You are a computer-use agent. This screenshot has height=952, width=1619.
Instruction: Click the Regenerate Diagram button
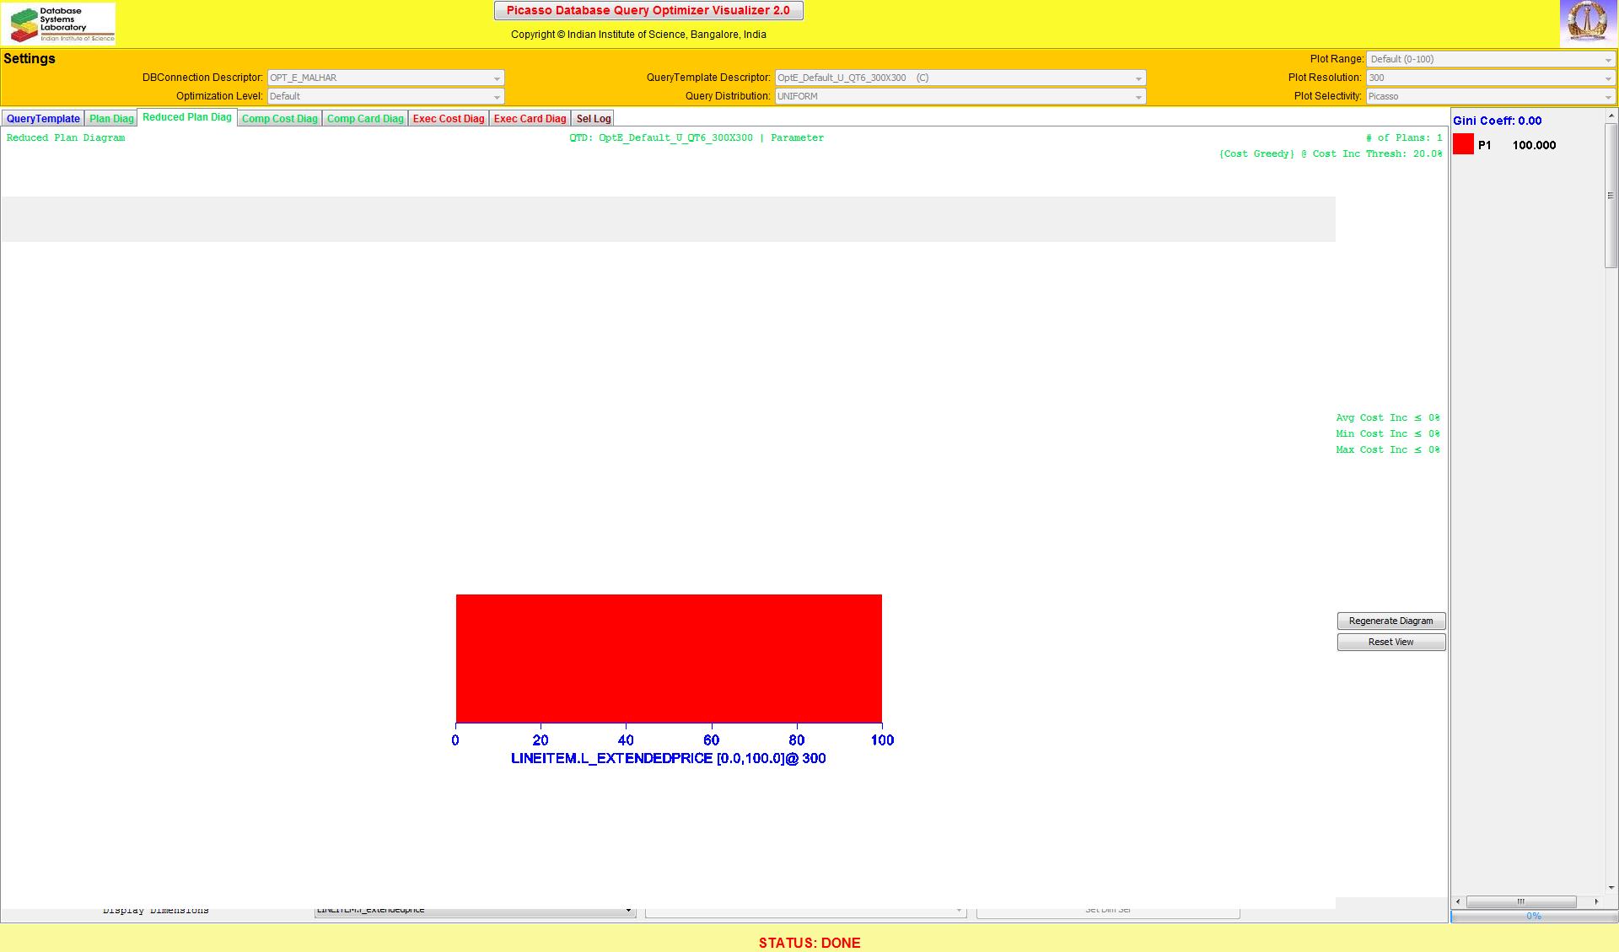click(x=1390, y=621)
